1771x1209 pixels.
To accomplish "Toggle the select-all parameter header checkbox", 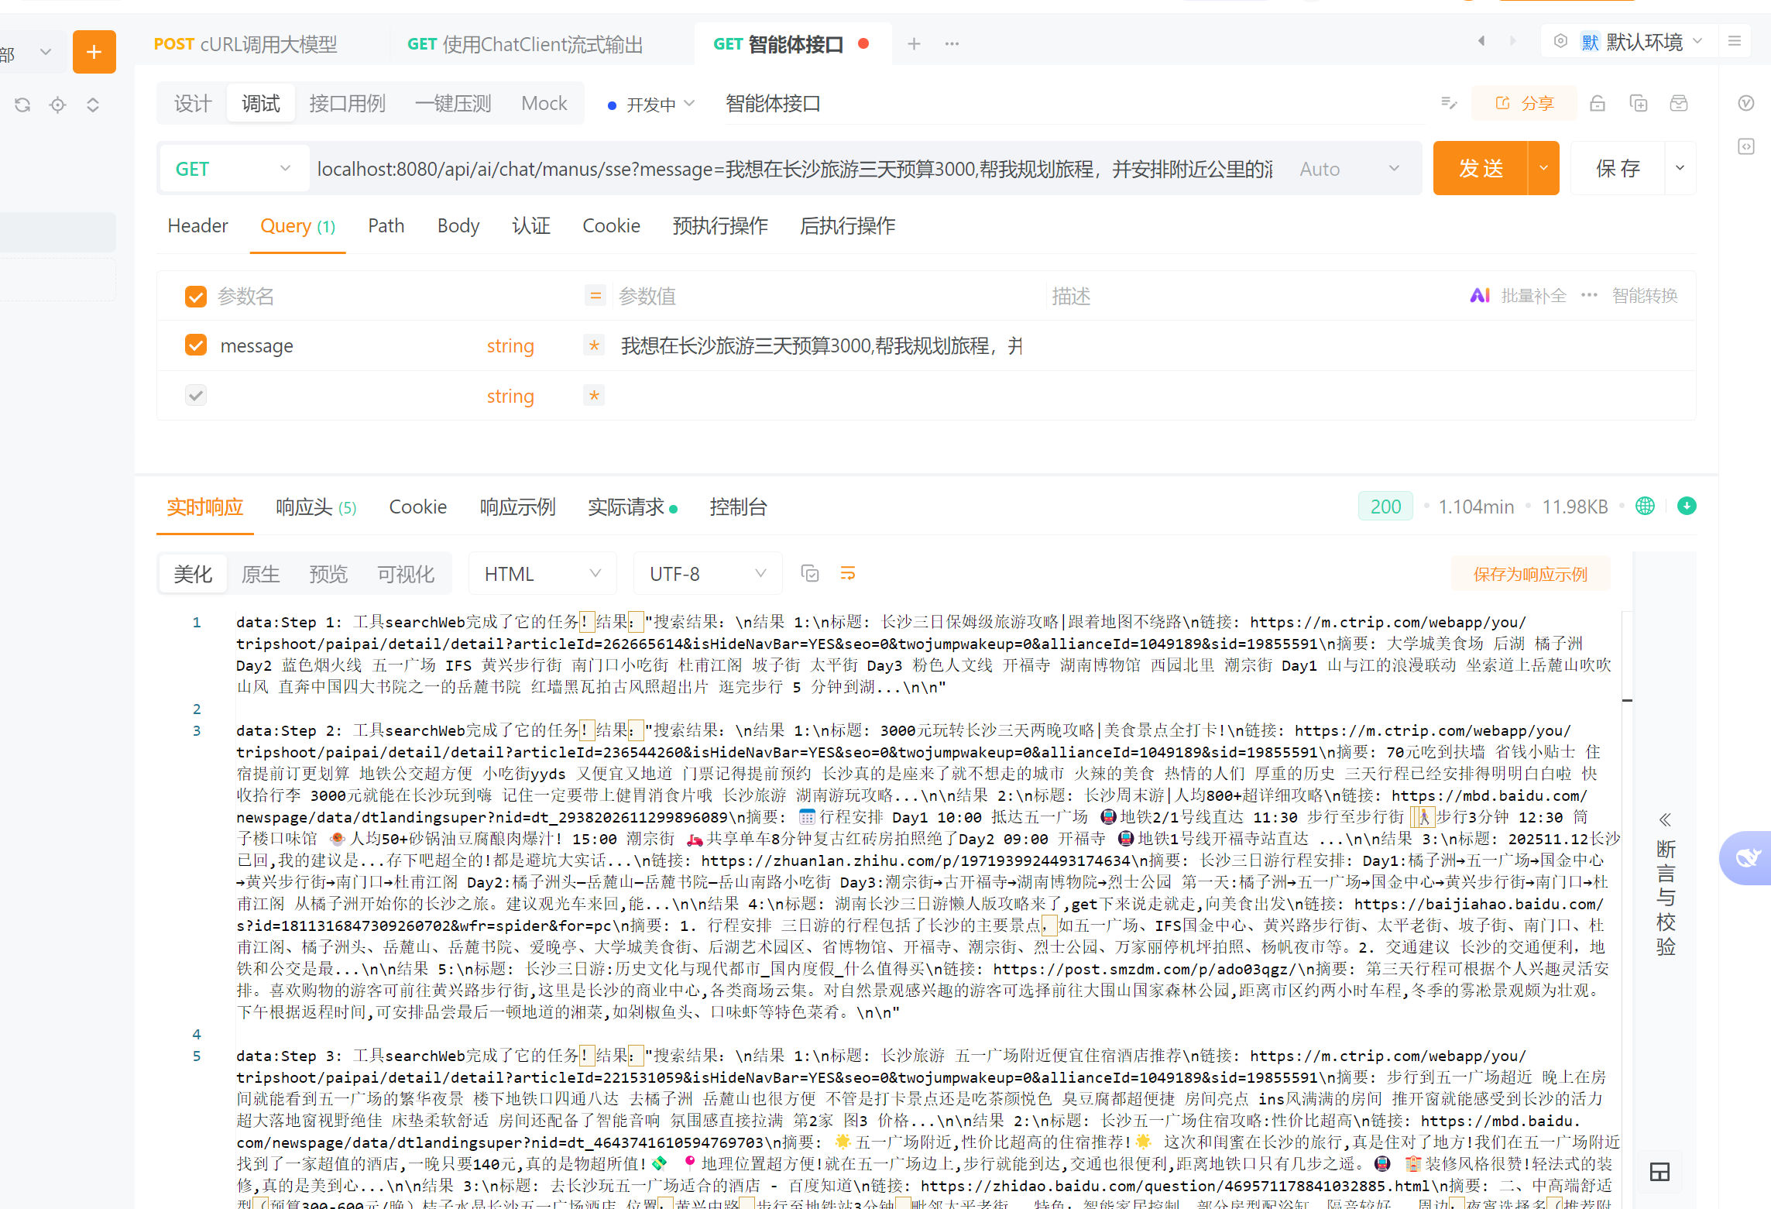I will 196,296.
